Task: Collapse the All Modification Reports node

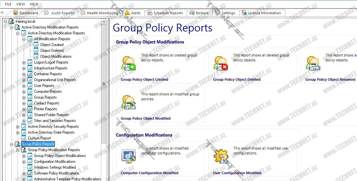Action: point(24,39)
